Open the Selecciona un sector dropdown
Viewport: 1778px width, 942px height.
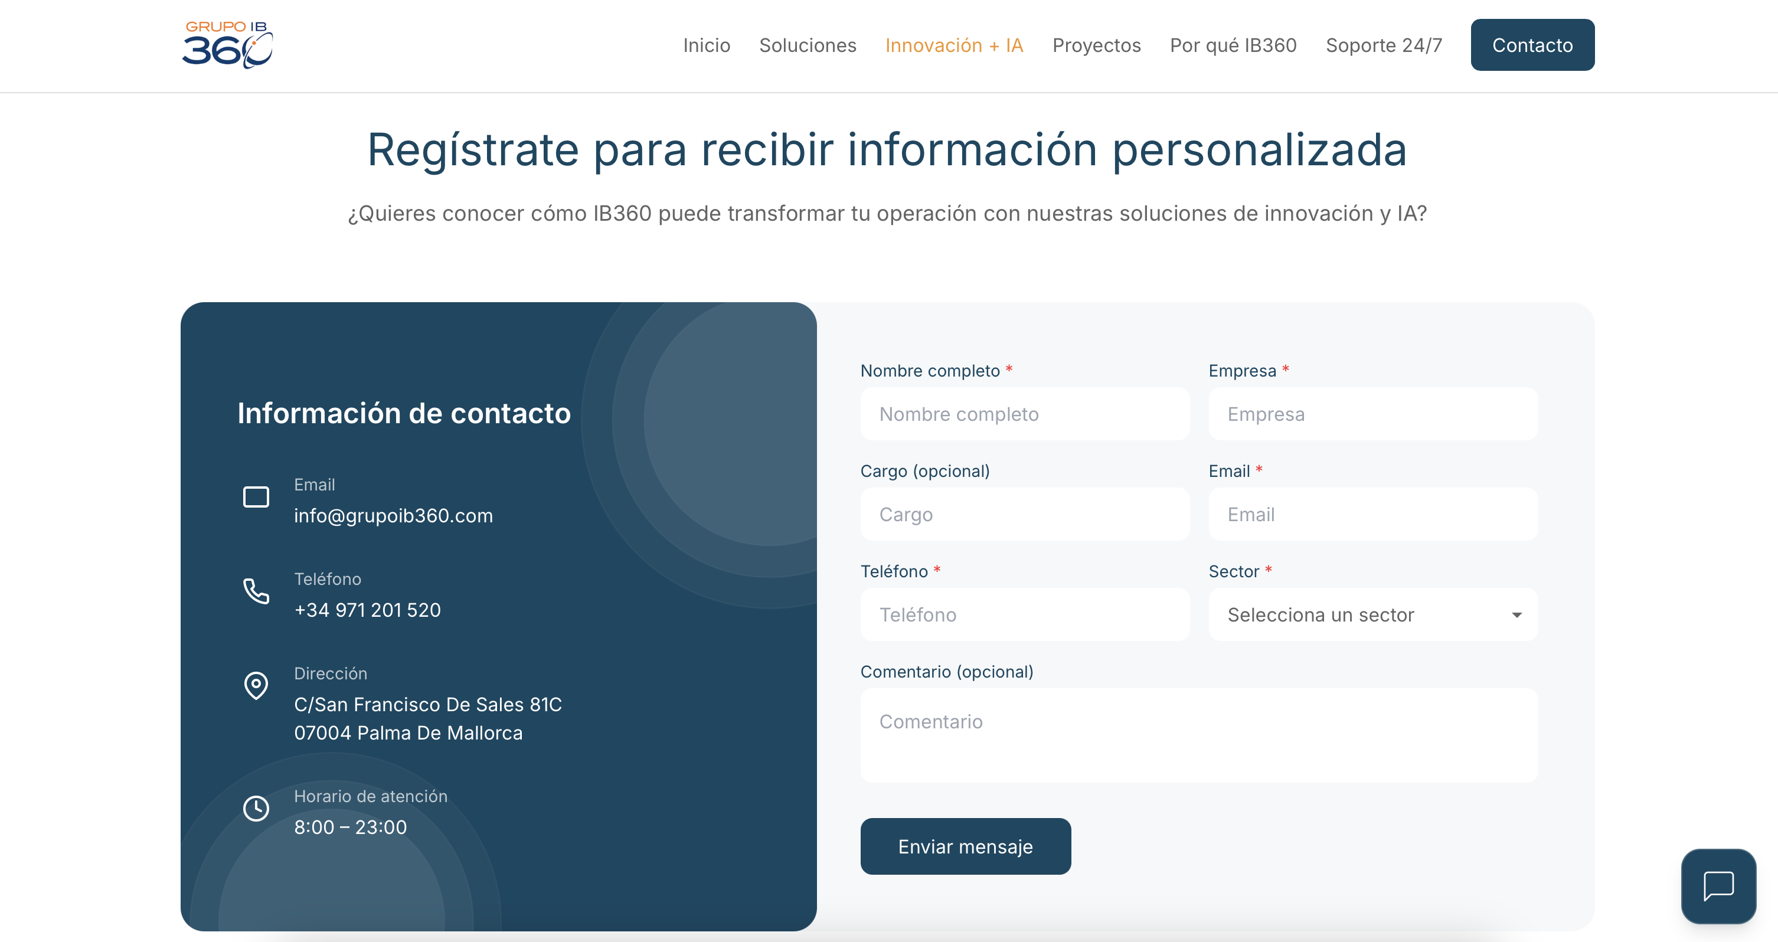(1373, 615)
